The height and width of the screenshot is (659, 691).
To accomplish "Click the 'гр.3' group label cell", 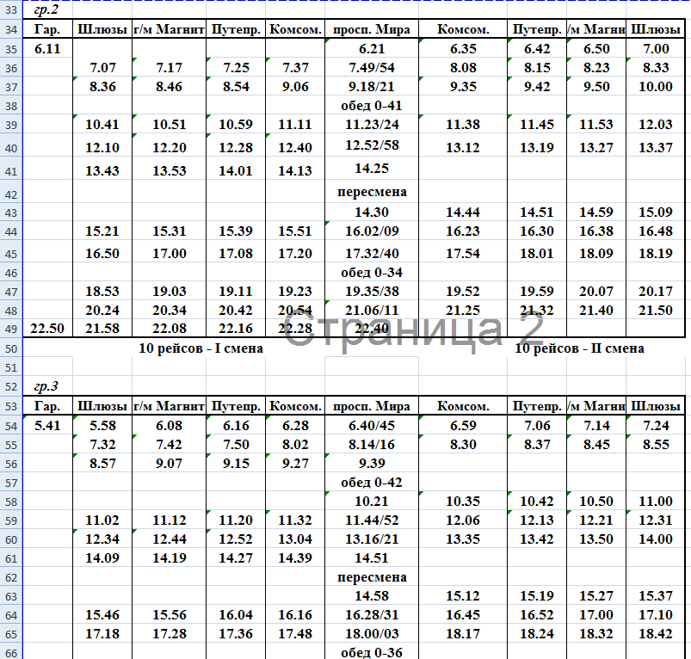I will click(47, 386).
